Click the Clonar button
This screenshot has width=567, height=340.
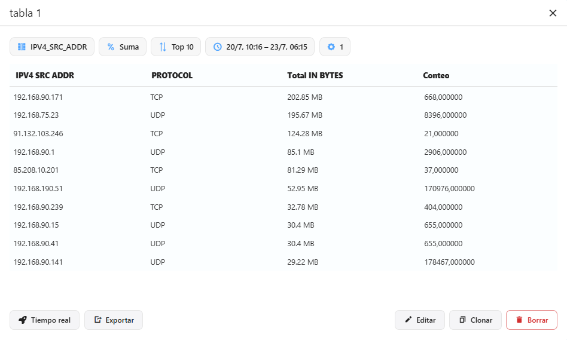475,320
